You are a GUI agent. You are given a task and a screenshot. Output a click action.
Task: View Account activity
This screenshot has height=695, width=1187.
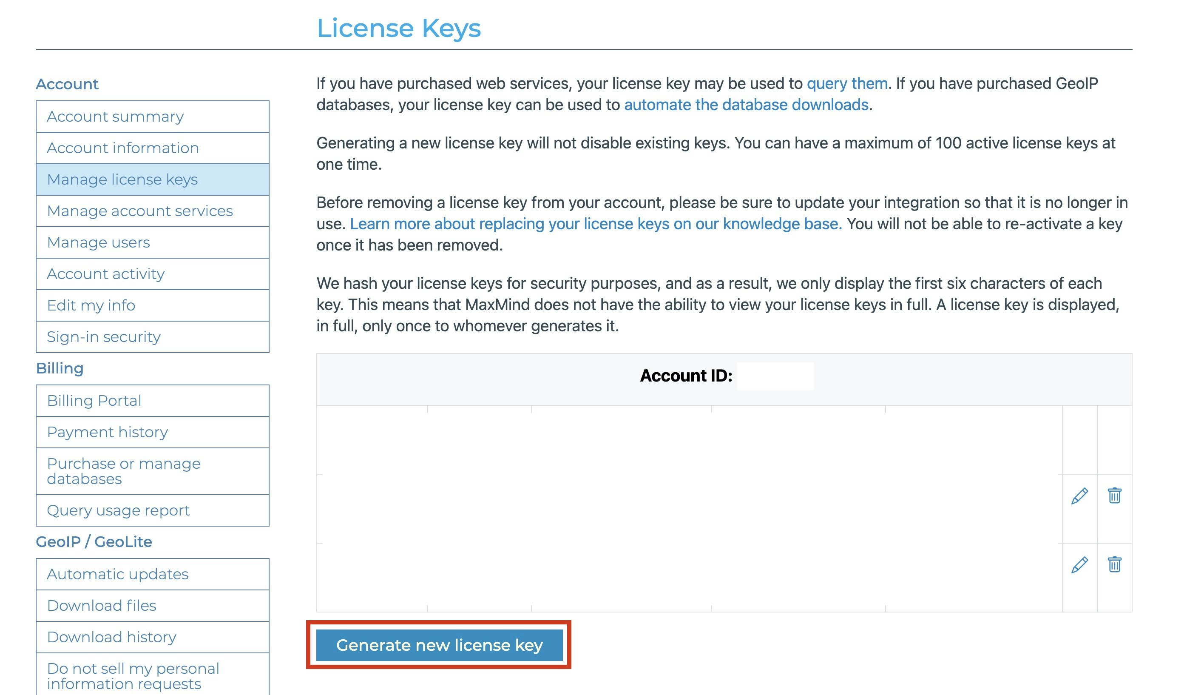tap(105, 274)
